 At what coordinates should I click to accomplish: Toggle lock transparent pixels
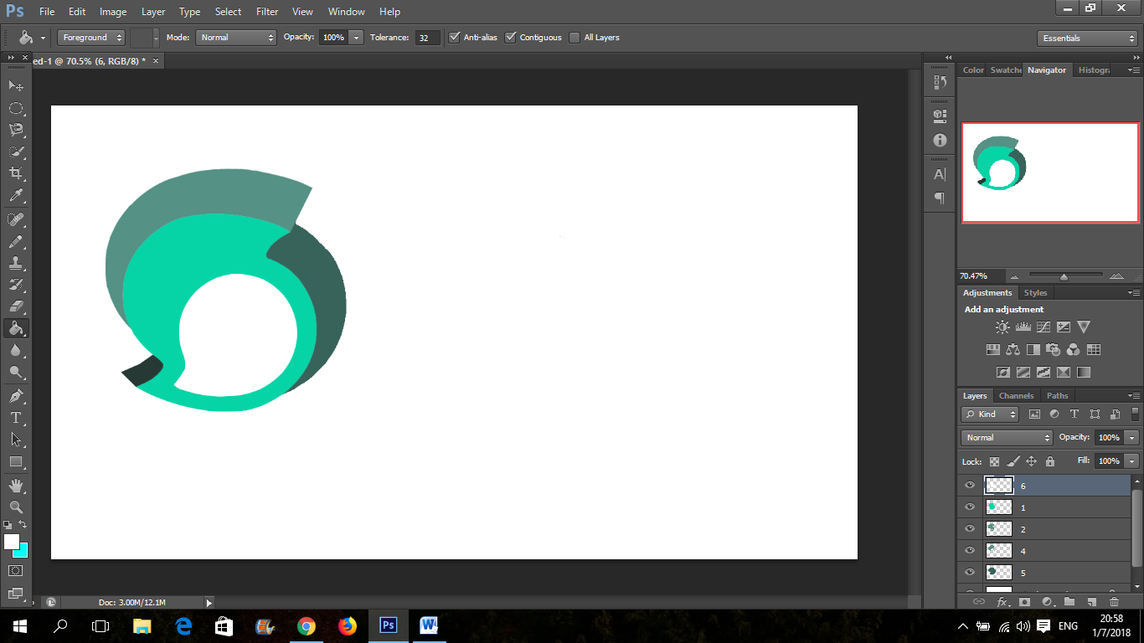point(994,461)
